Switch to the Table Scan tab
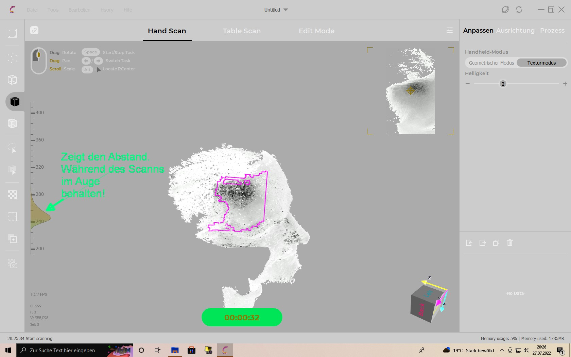571x357 pixels. click(x=242, y=31)
